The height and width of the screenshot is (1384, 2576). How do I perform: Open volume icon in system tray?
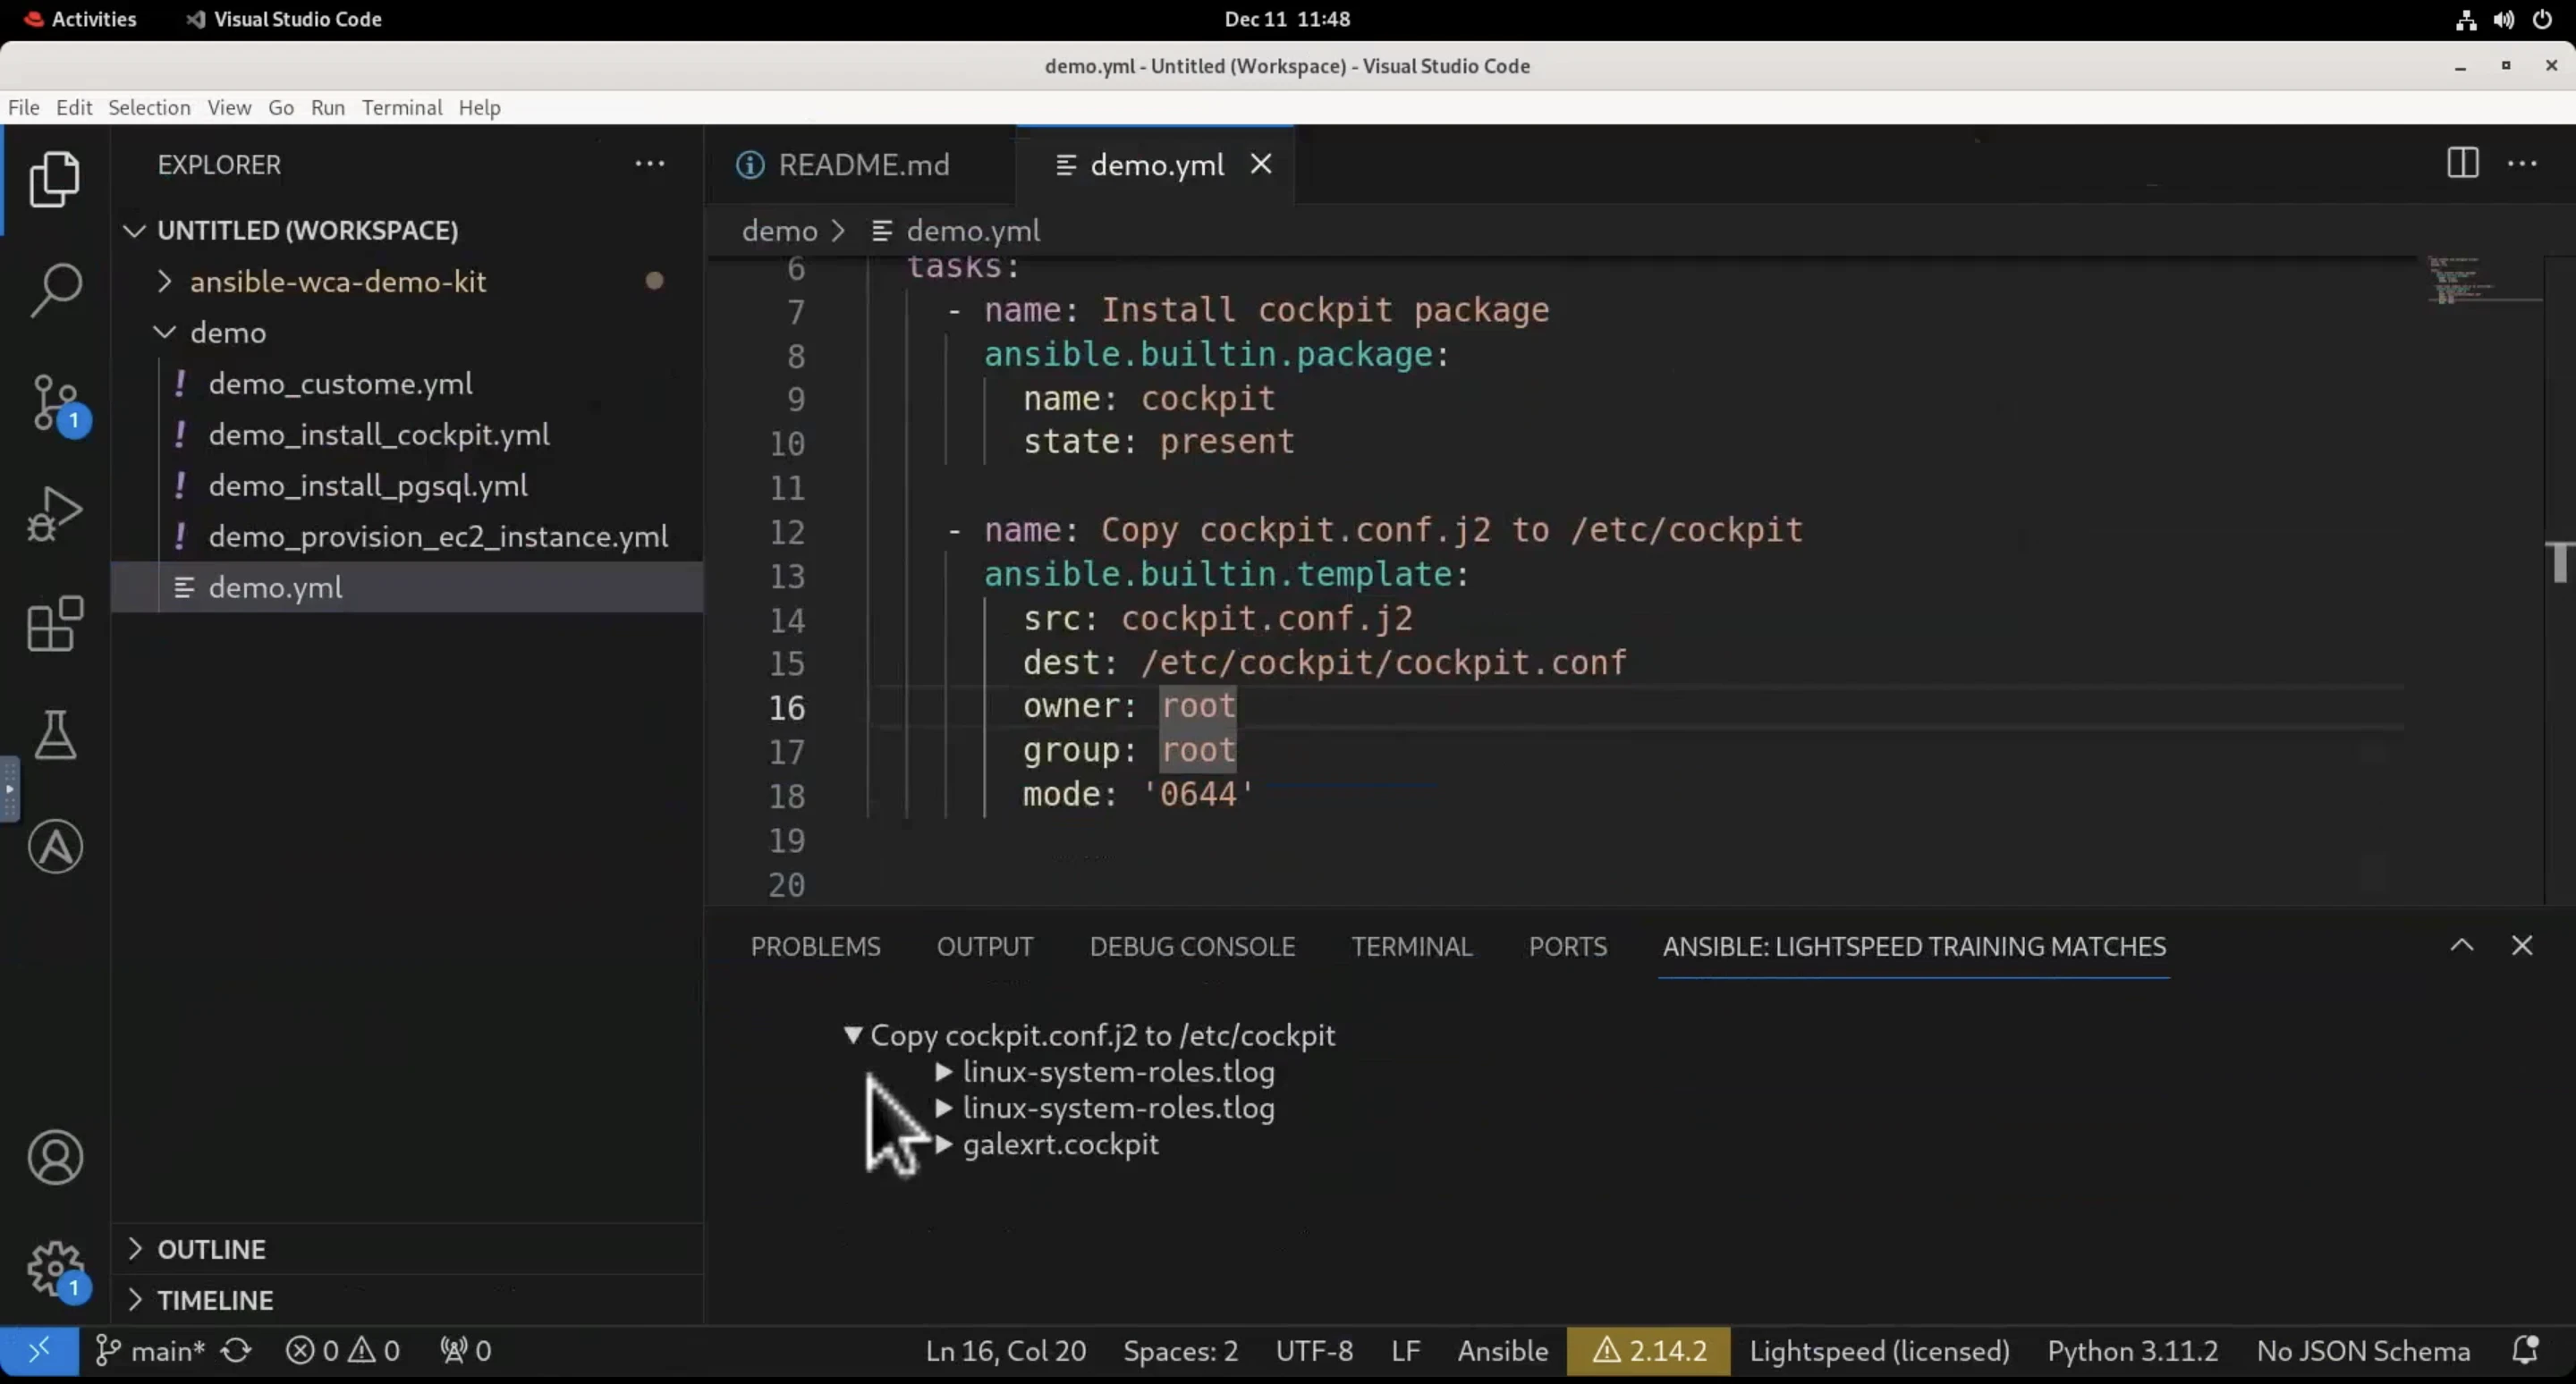tap(2504, 19)
